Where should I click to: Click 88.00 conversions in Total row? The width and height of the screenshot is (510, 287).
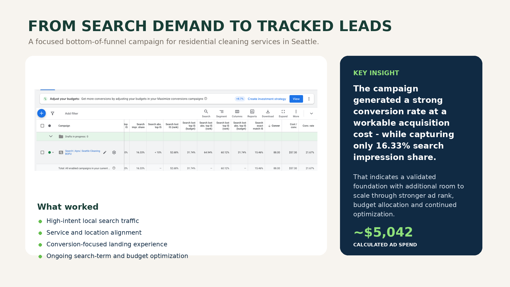(x=277, y=168)
